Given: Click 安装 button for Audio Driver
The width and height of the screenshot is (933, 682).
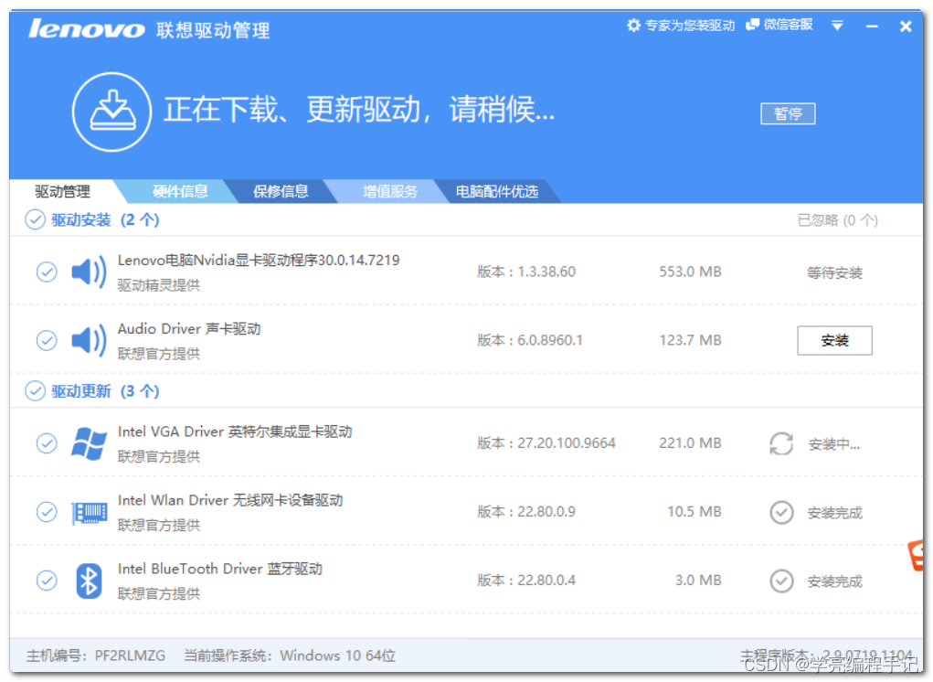Looking at the screenshot, I should pyautogui.click(x=835, y=340).
